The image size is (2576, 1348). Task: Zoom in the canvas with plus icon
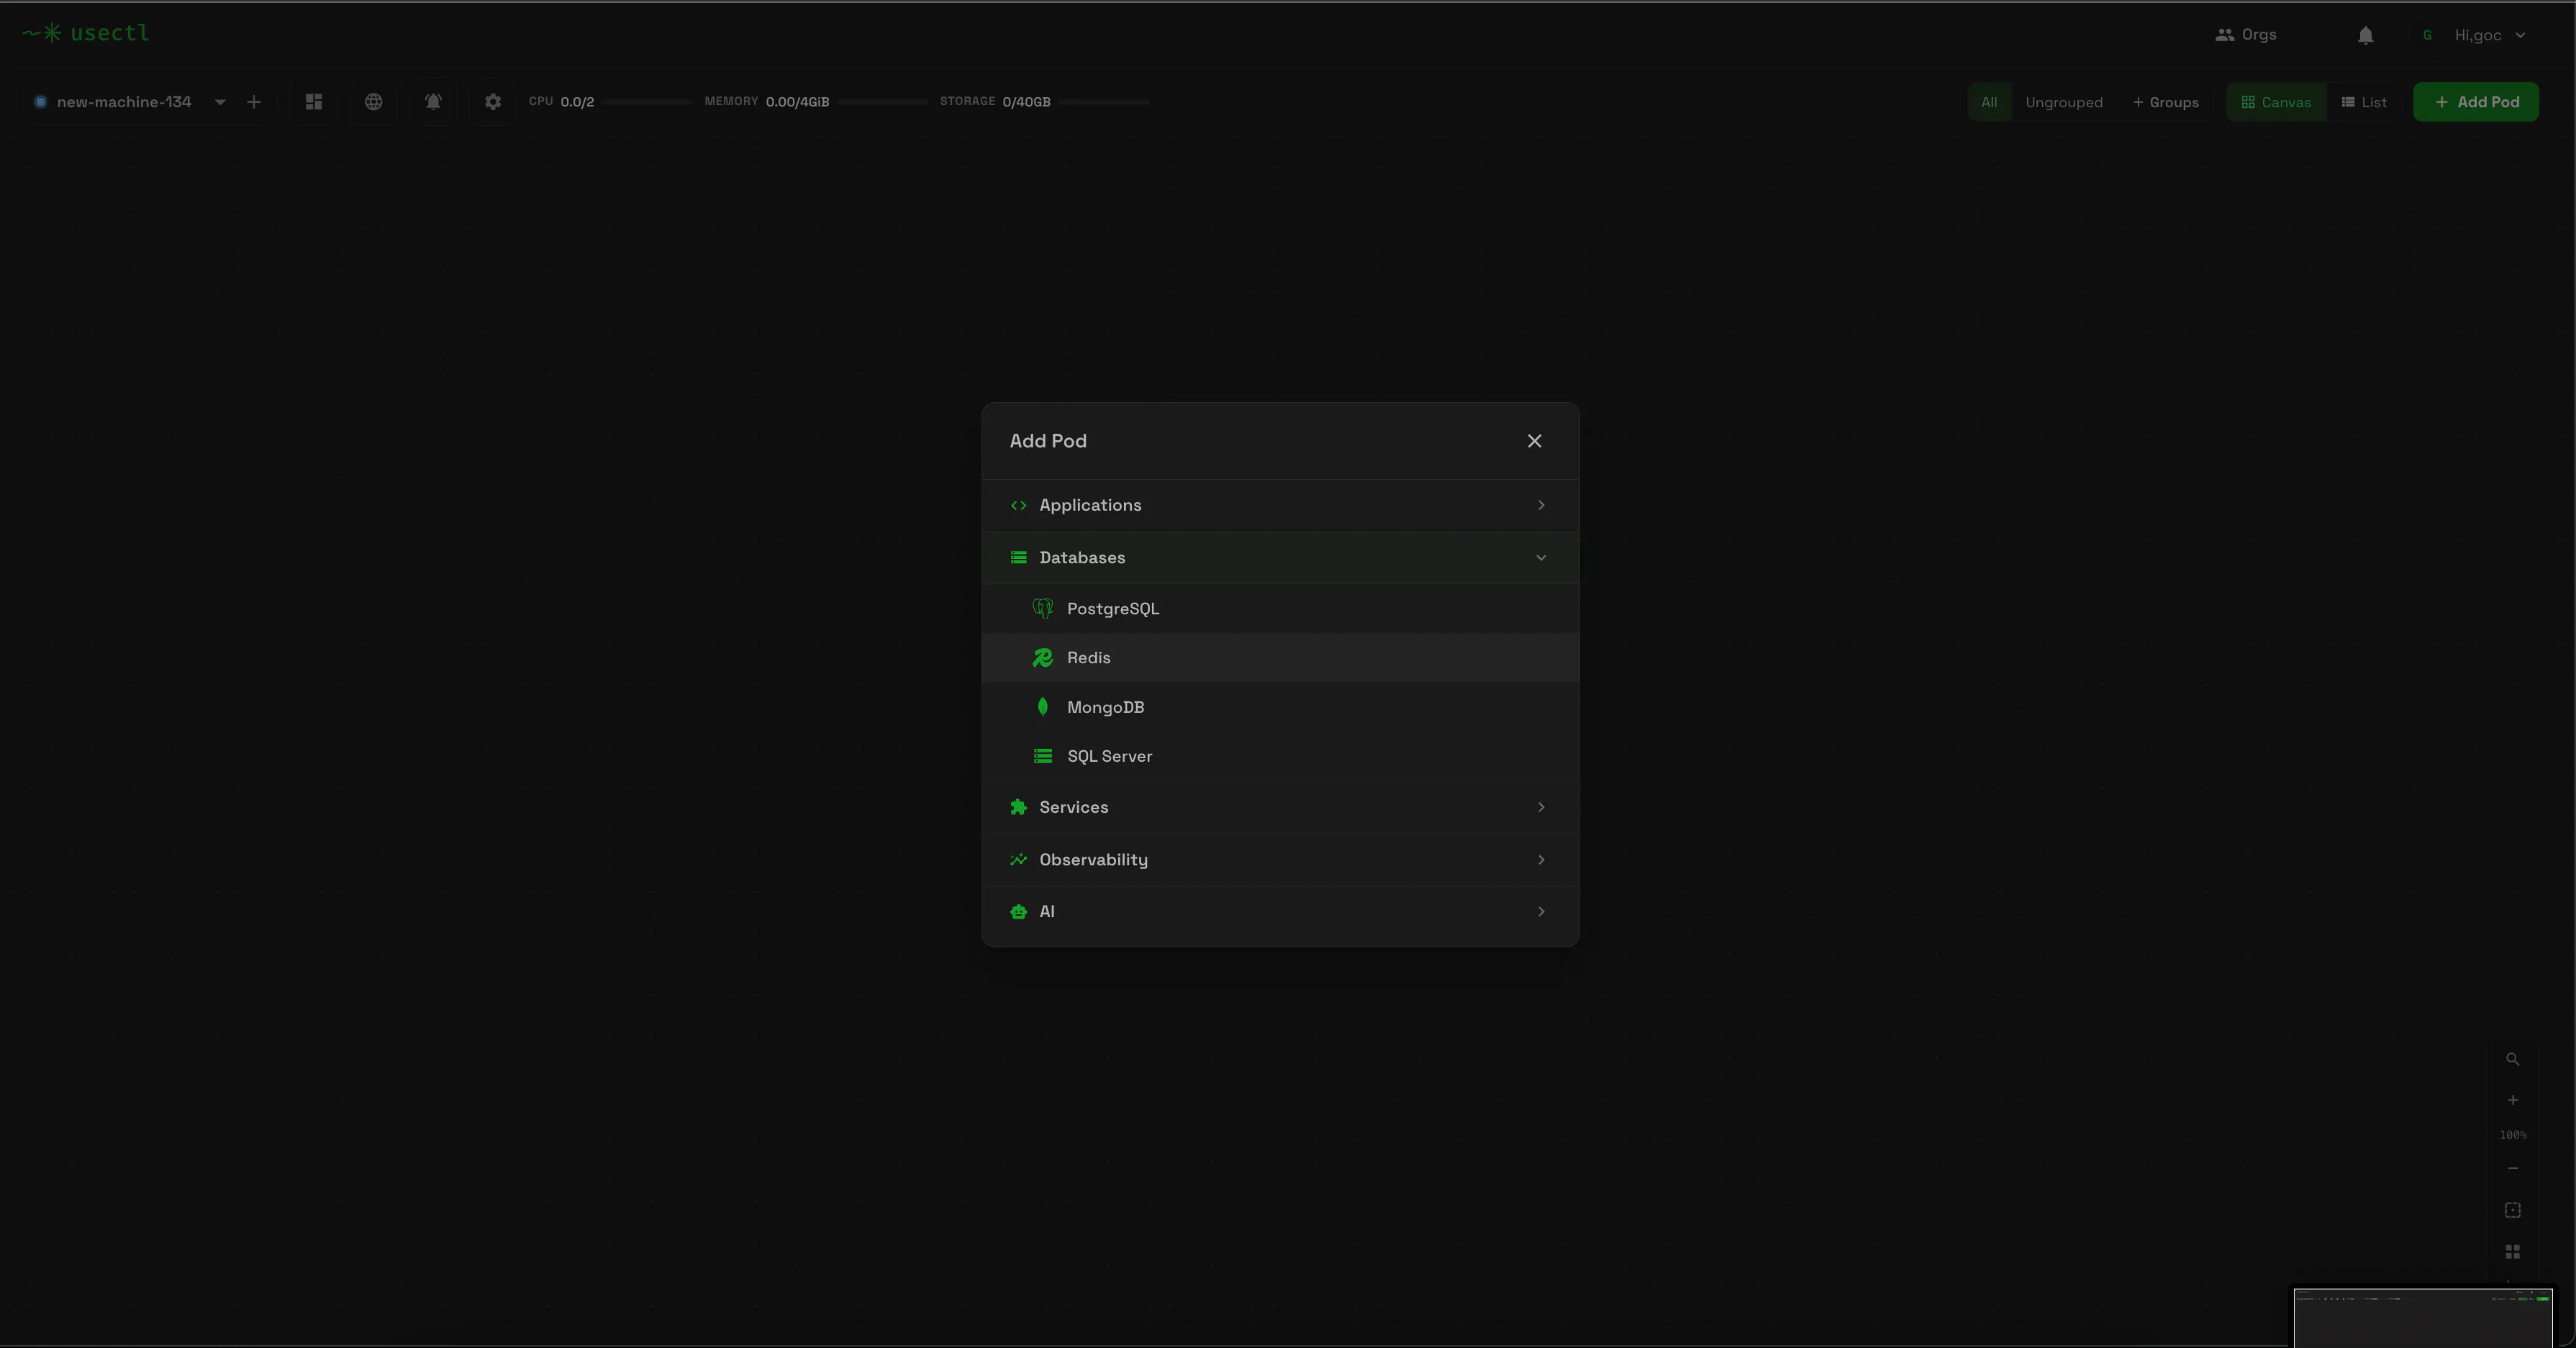coord(2512,1100)
